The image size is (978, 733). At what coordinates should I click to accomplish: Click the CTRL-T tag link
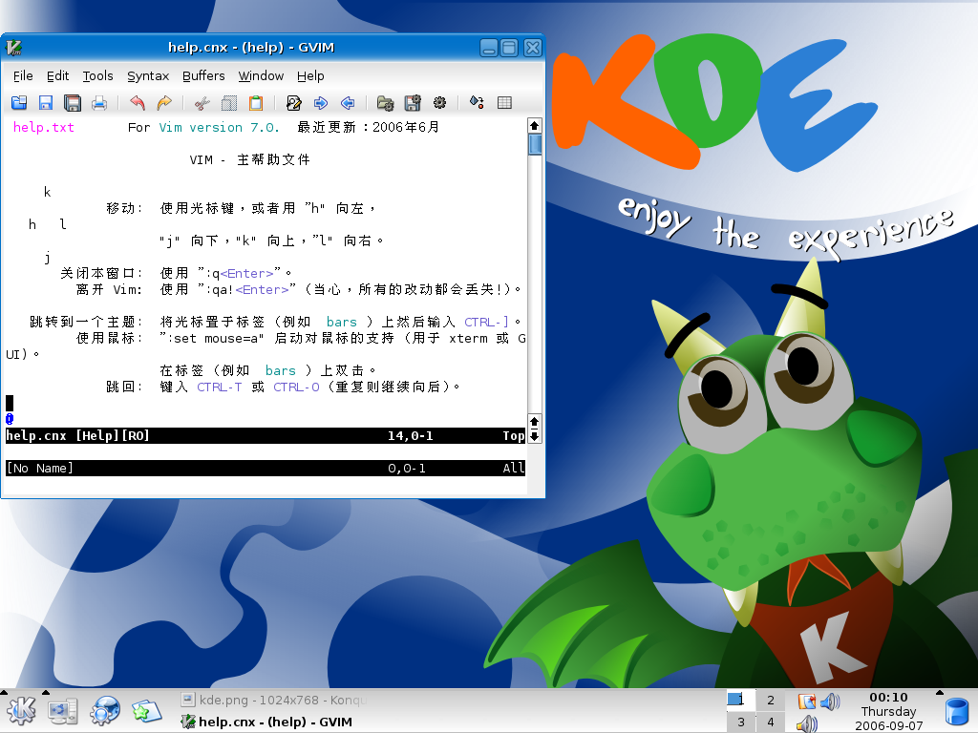(219, 387)
